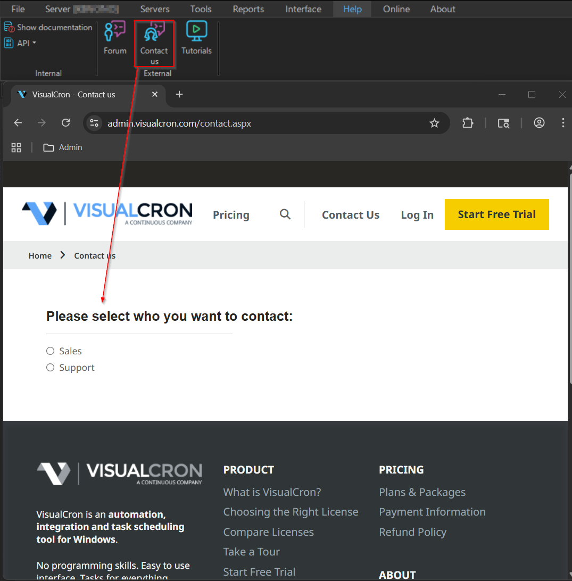Select the Support radio button
Viewport: 572px width, 581px height.
tap(51, 368)
